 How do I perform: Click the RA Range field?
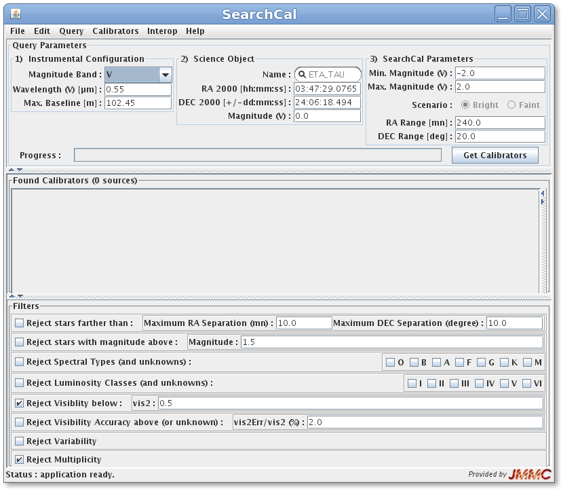pyautogui.click(x=500, y=122)
